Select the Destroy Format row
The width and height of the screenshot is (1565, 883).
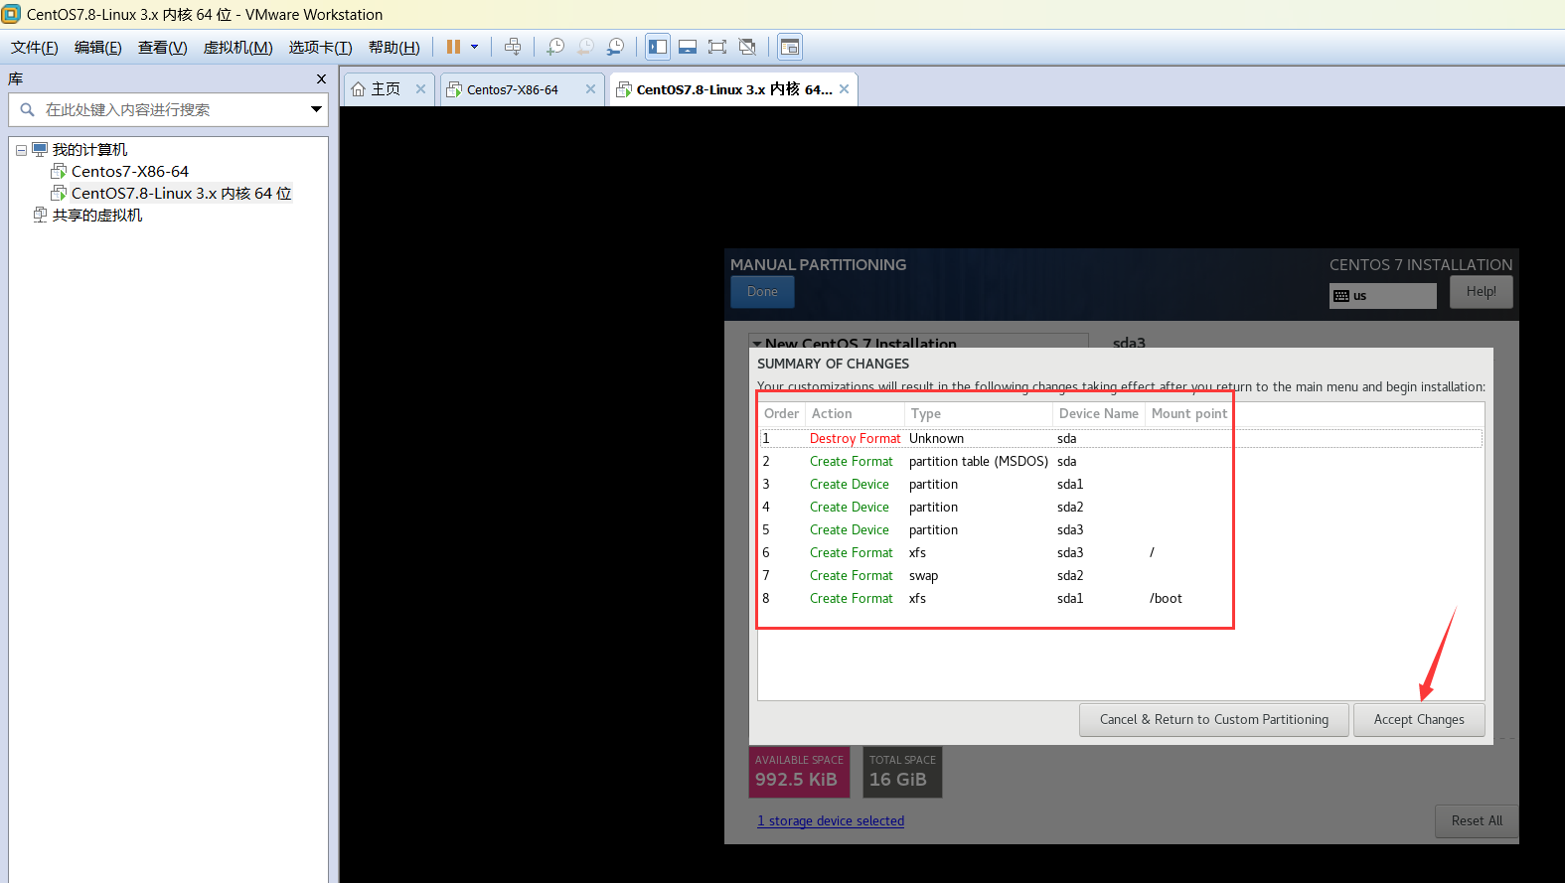[x=1121, y=439]
